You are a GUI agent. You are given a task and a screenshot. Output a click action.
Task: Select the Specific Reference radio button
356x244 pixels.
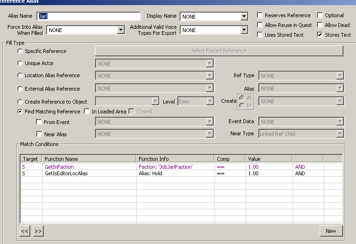20,51
